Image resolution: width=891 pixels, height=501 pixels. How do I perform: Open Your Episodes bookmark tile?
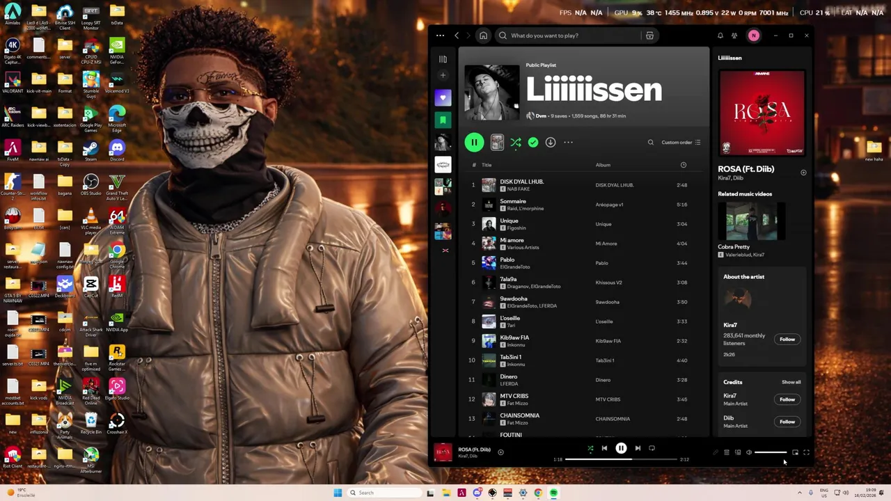coord(443,120)
